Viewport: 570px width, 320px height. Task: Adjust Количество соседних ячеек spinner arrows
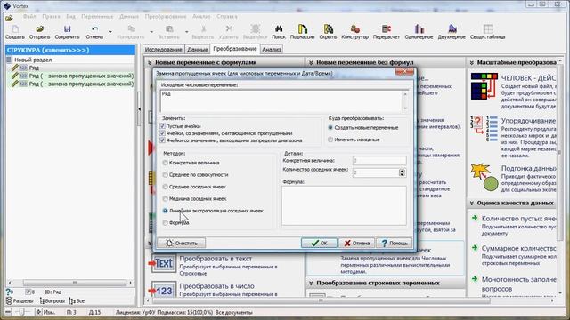coord(402,172)
